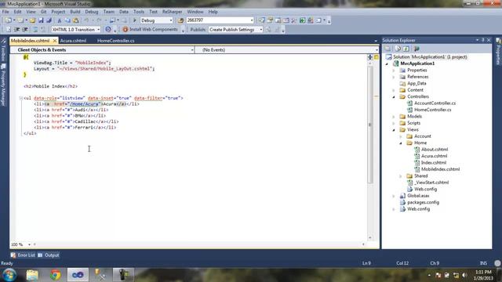The height and width of the screenshot is (282, 502).
Task: Click the editor vertical scrollbar thumb
Action: (x=370, y=125)
